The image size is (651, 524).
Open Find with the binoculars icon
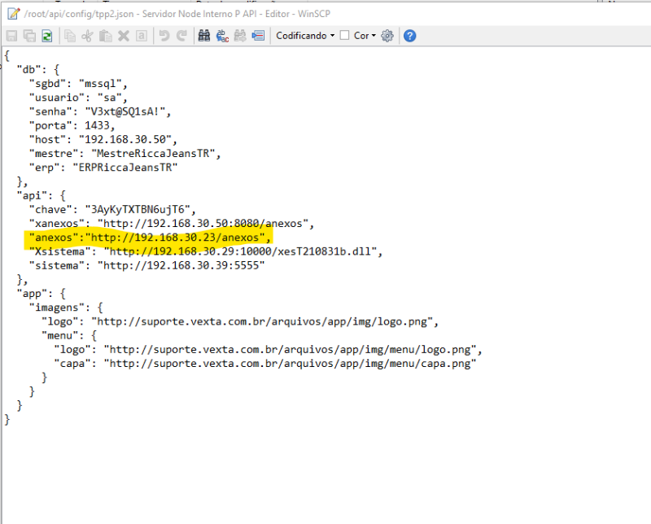(x=204, y=36)
